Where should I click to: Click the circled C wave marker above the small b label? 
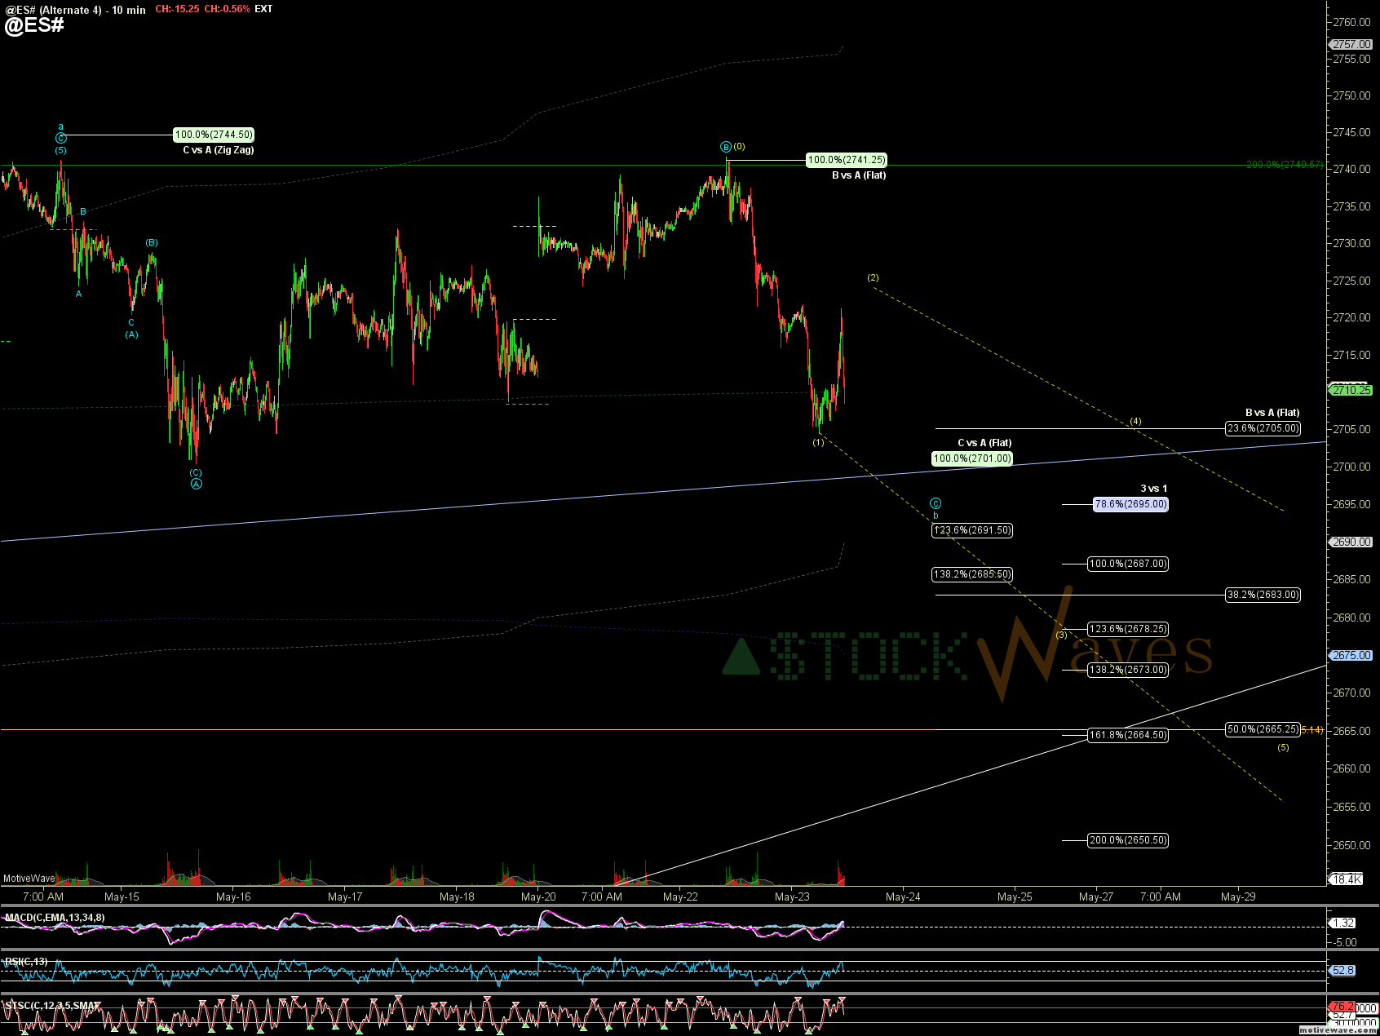(935, 503)
